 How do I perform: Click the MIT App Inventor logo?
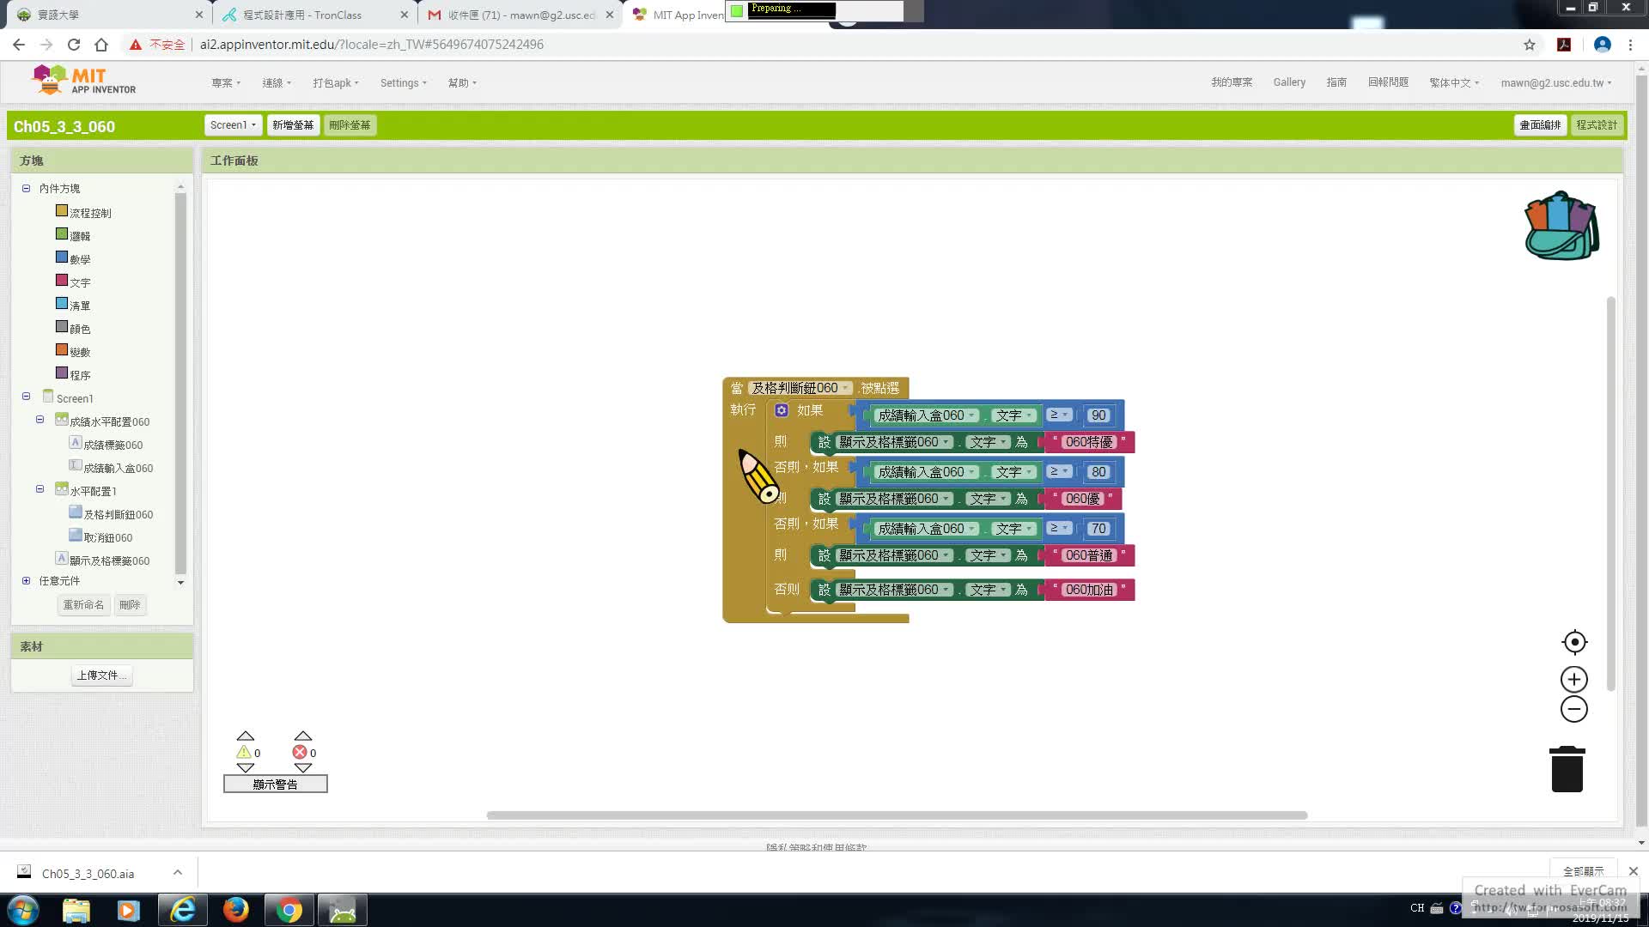coord(84,81)
